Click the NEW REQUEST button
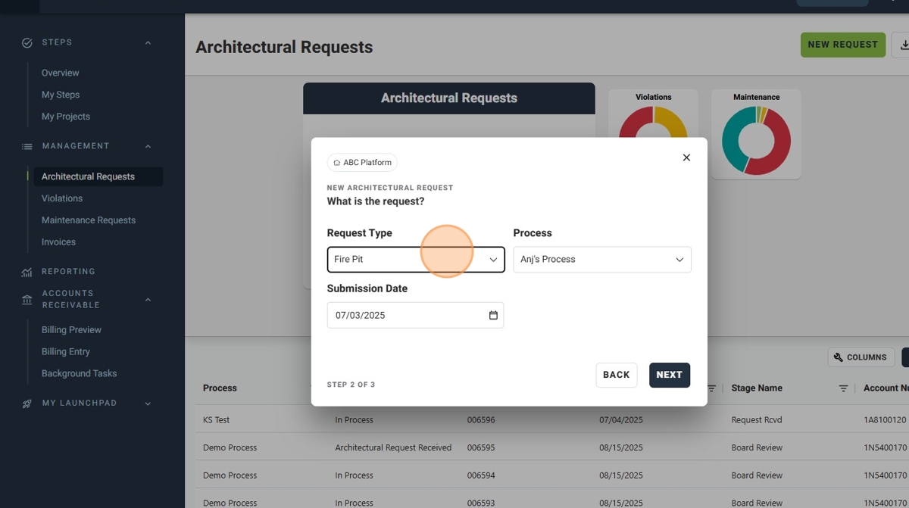 tap(843, 45)
